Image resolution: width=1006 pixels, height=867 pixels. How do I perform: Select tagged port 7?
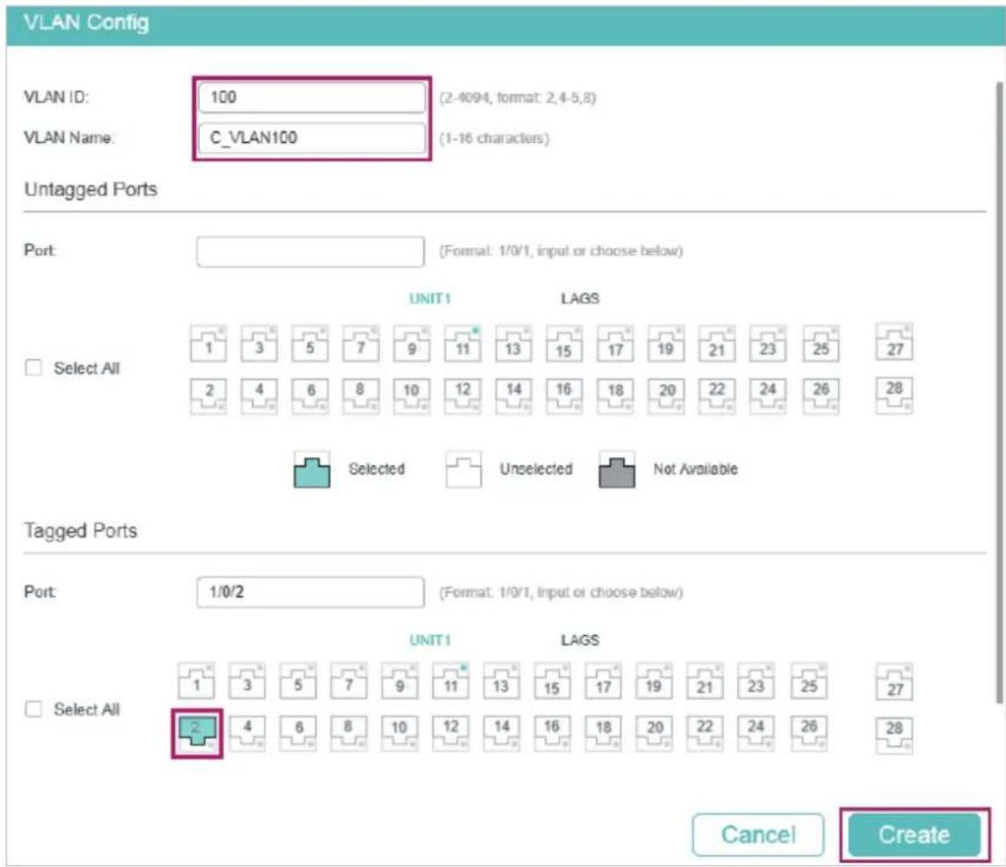click(349, 681)
